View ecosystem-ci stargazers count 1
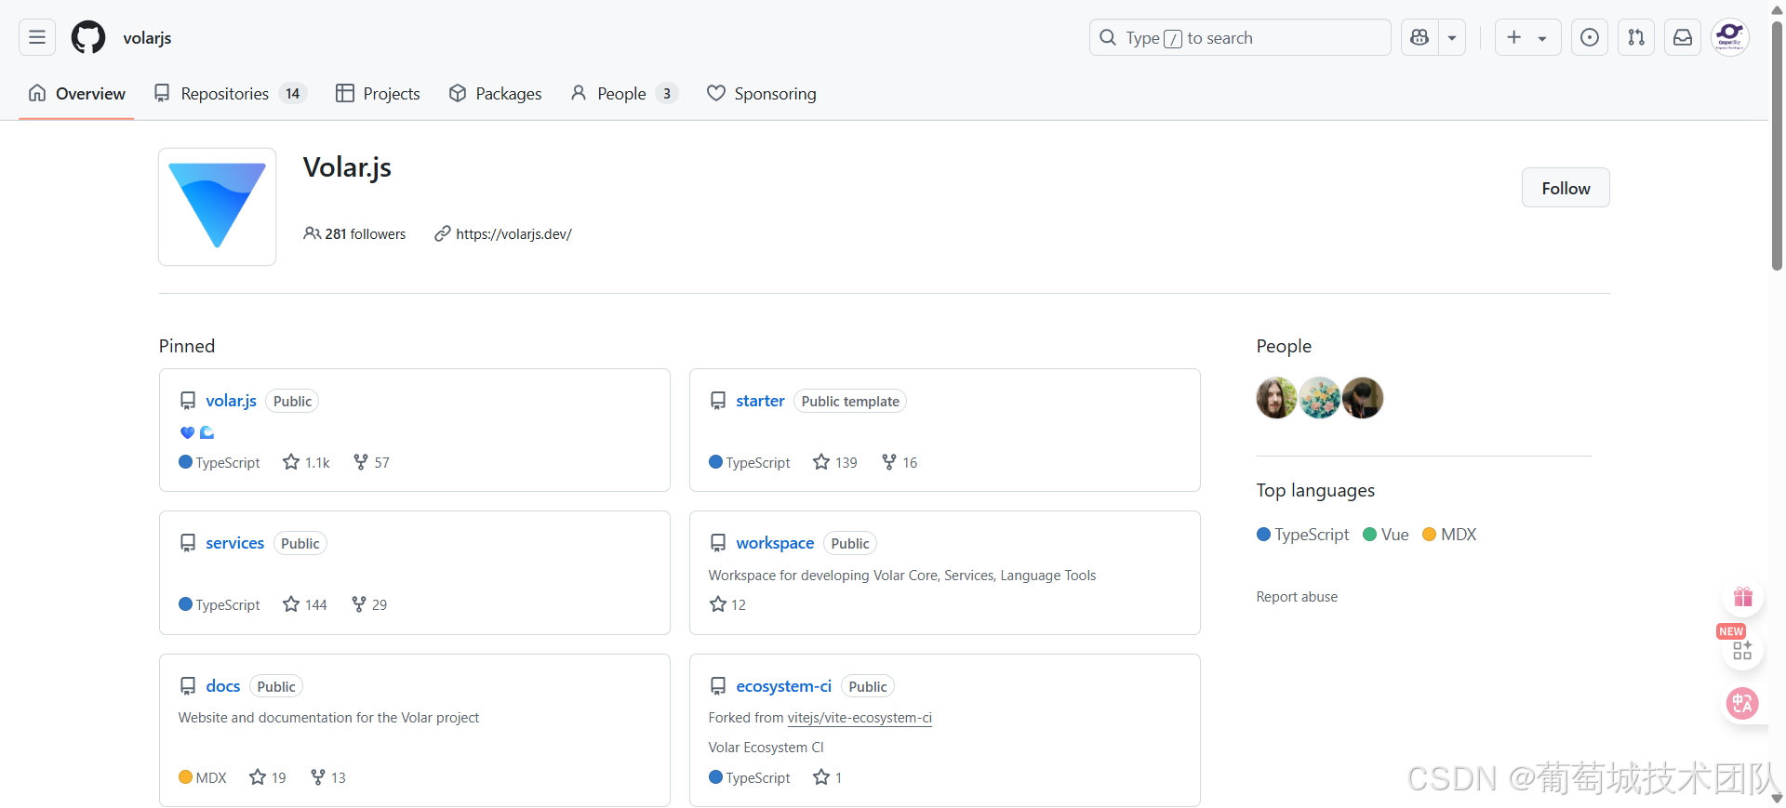 click(827, 777)
